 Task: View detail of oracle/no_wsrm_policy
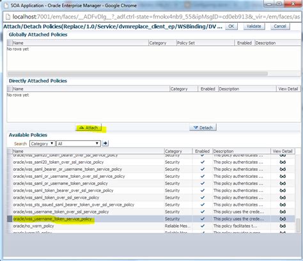point(283,226)
